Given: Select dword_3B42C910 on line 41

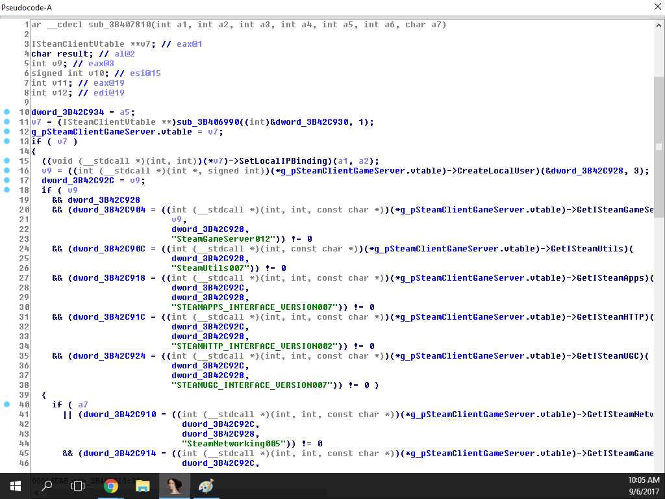Looking at the screenshot, I should point(119,415).
